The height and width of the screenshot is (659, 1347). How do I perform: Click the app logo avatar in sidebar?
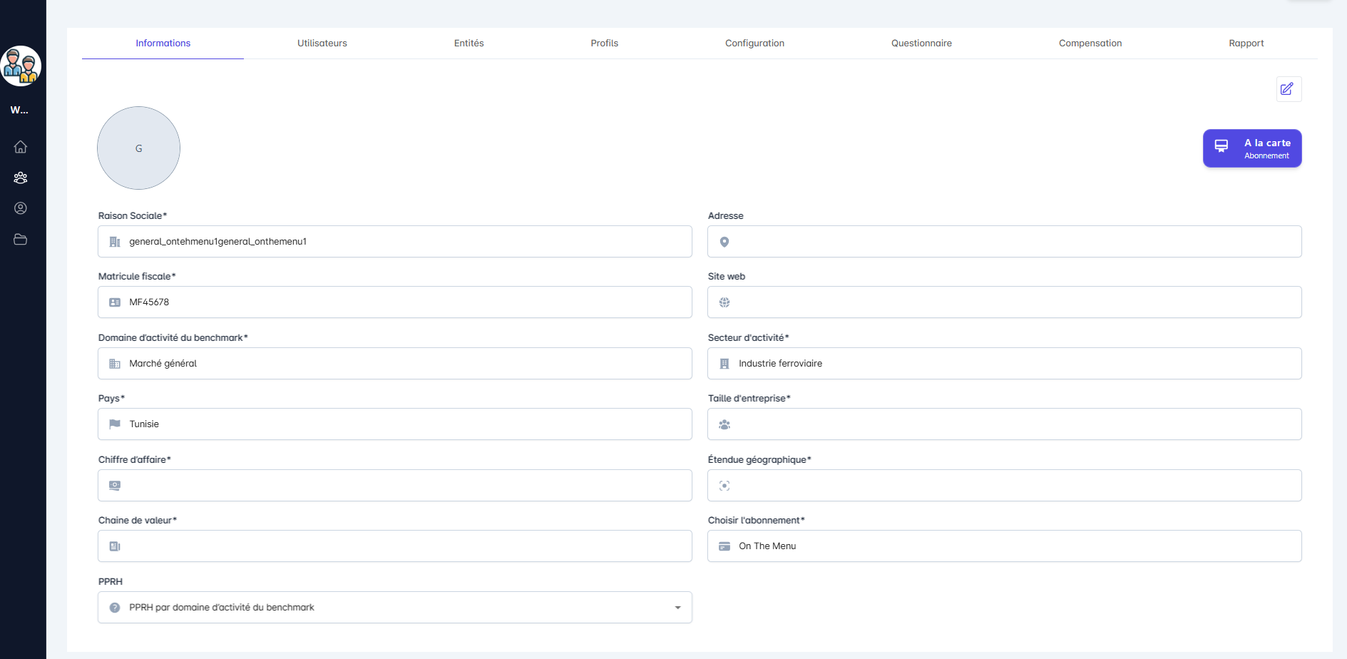21,66
